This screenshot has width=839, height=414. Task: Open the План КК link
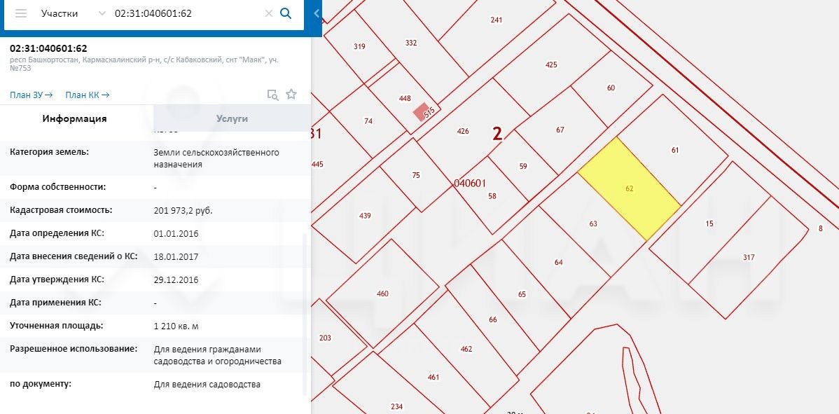88,95
